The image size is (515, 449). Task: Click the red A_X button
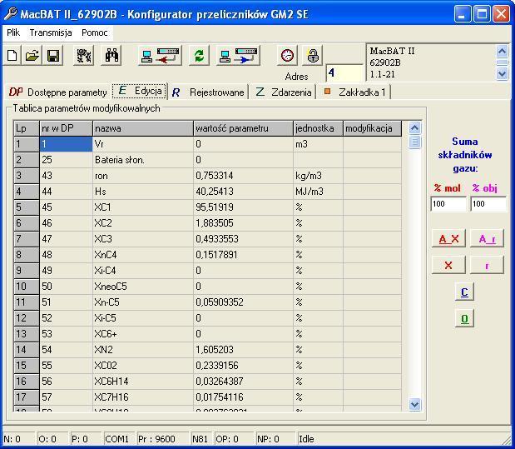click(448, 239)
